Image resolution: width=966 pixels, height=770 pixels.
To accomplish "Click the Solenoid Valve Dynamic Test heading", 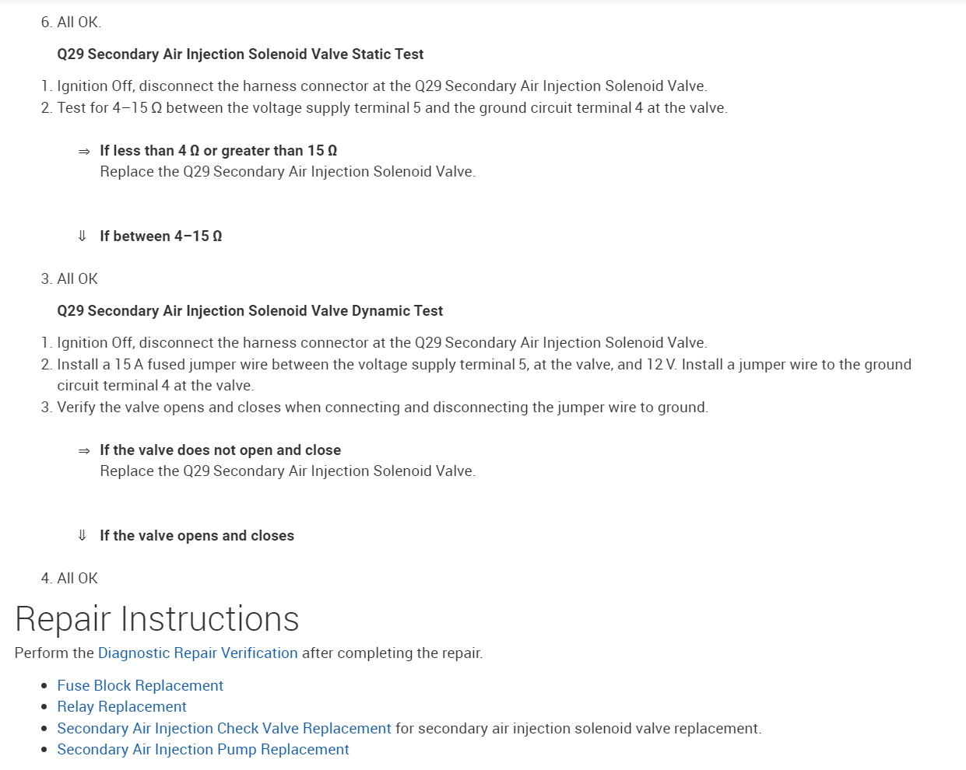I will coord(250,310).
